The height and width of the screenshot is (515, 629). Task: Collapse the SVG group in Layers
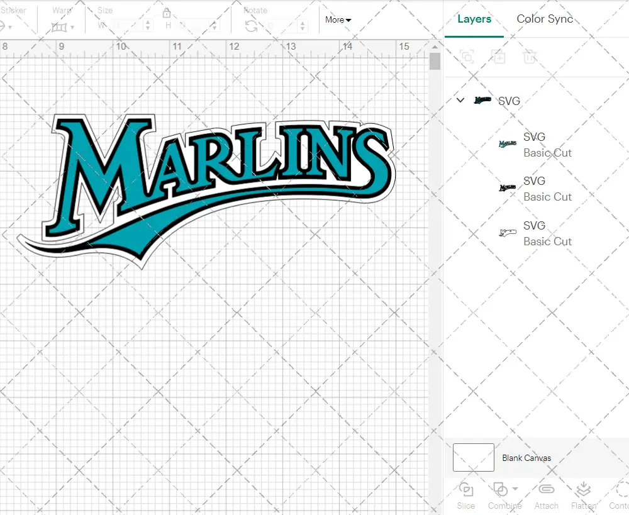(x=460, y=100)
